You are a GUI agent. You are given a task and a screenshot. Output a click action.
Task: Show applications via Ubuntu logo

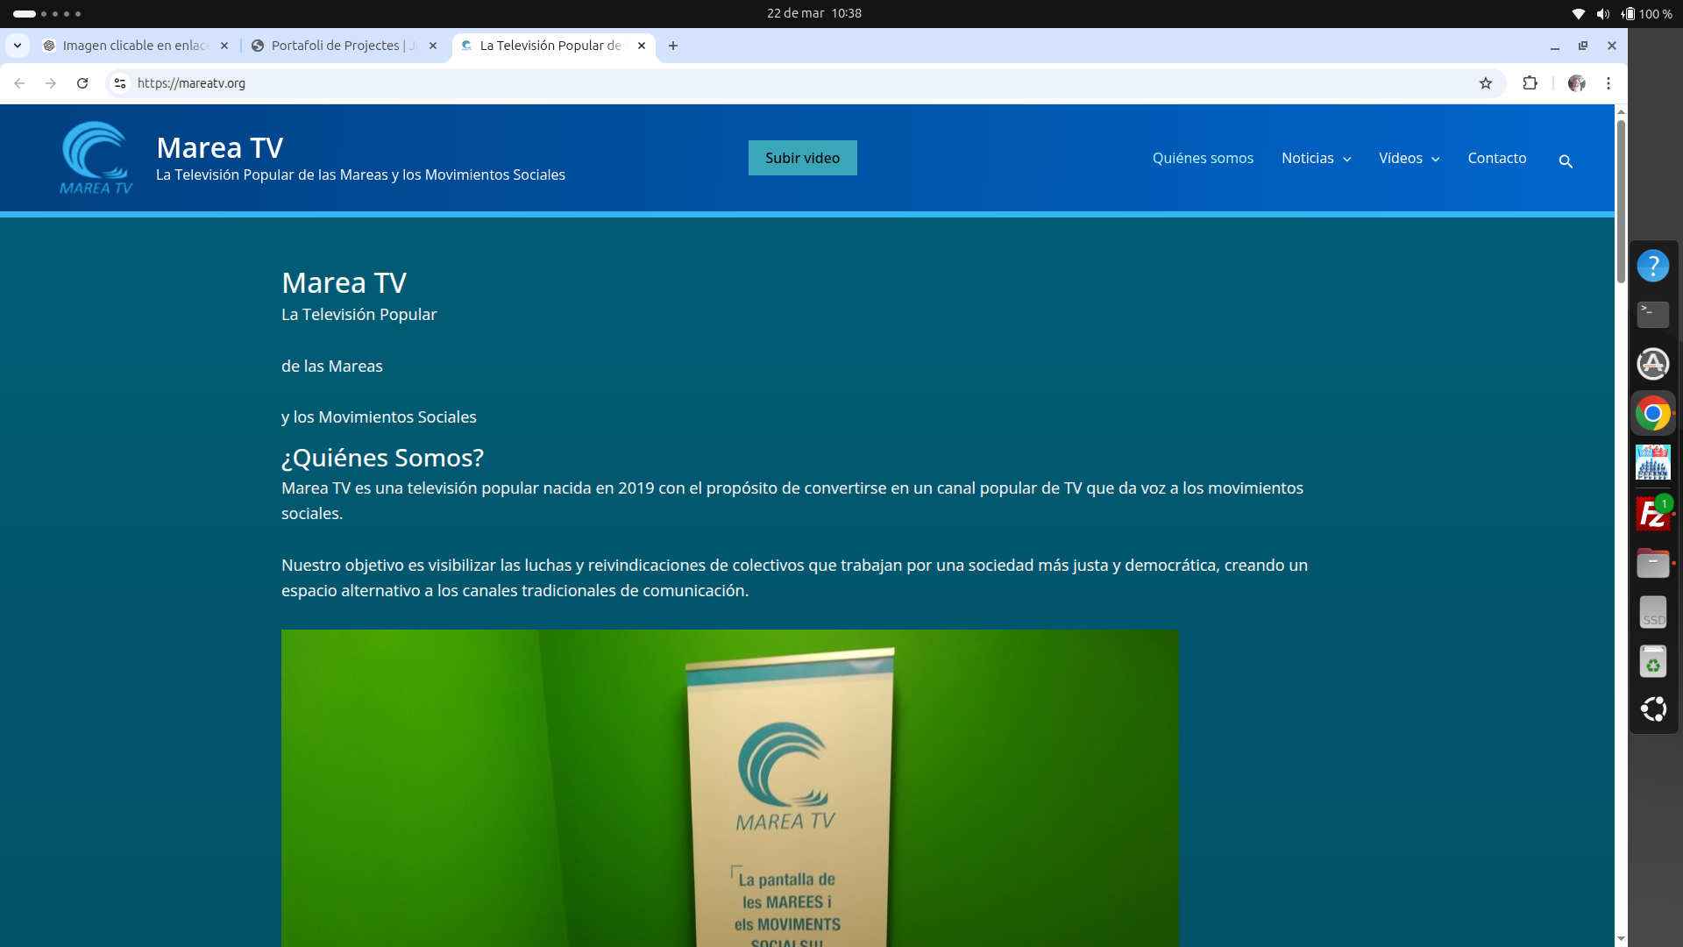point(1653,709)
